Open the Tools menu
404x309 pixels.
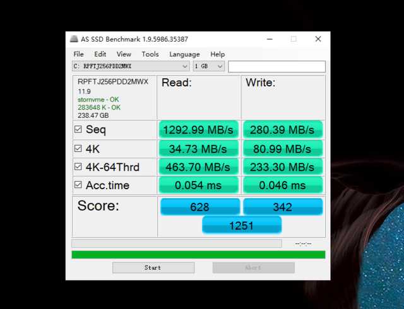[x=150, y=54]
